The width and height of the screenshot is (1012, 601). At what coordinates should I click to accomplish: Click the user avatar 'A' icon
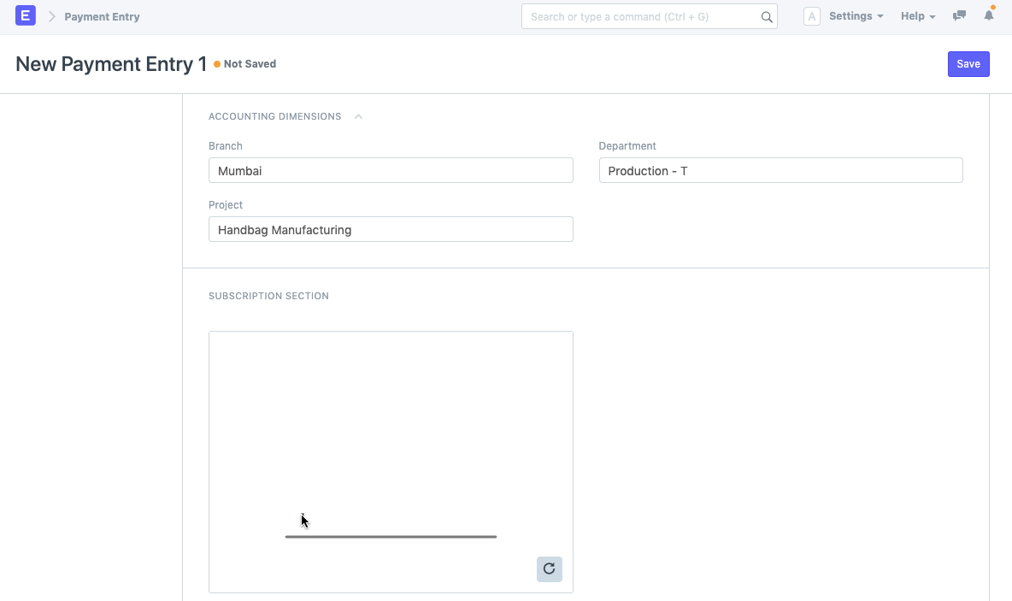point(812,16)
